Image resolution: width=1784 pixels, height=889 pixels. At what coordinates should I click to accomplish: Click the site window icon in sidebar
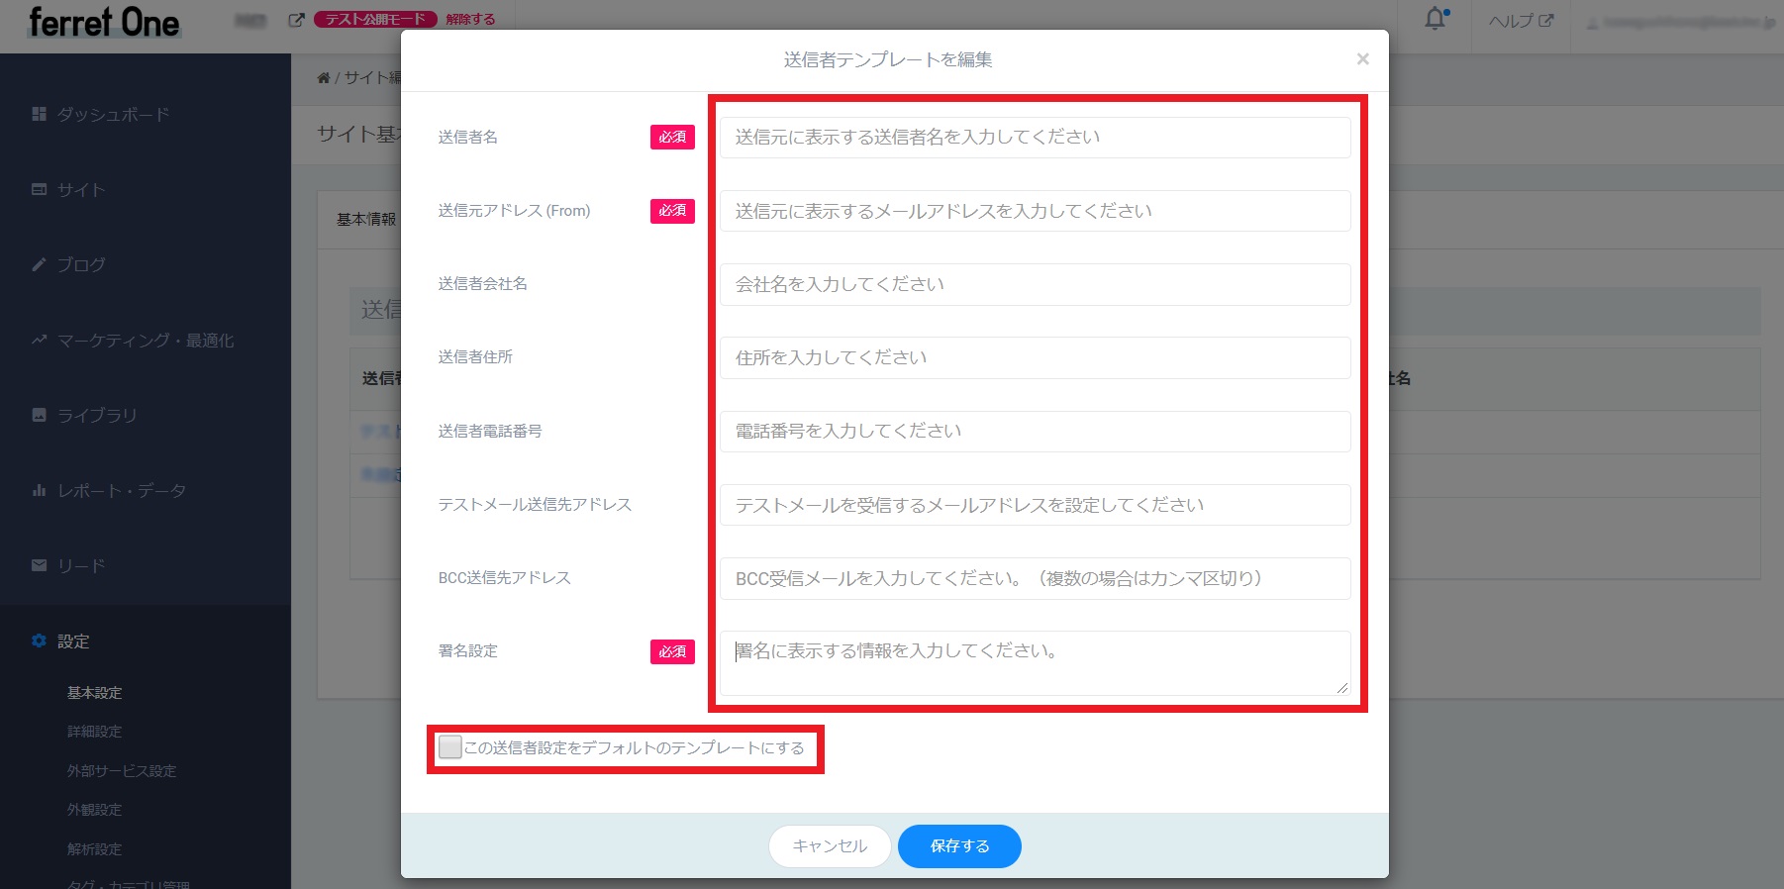[40, 189]
